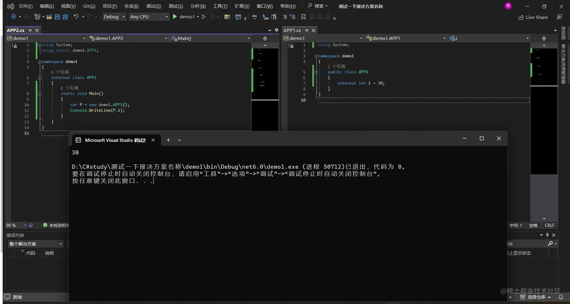570x304 pixels.
Task: Click the Visual Studio logo icon
Action: click(11, 6)
